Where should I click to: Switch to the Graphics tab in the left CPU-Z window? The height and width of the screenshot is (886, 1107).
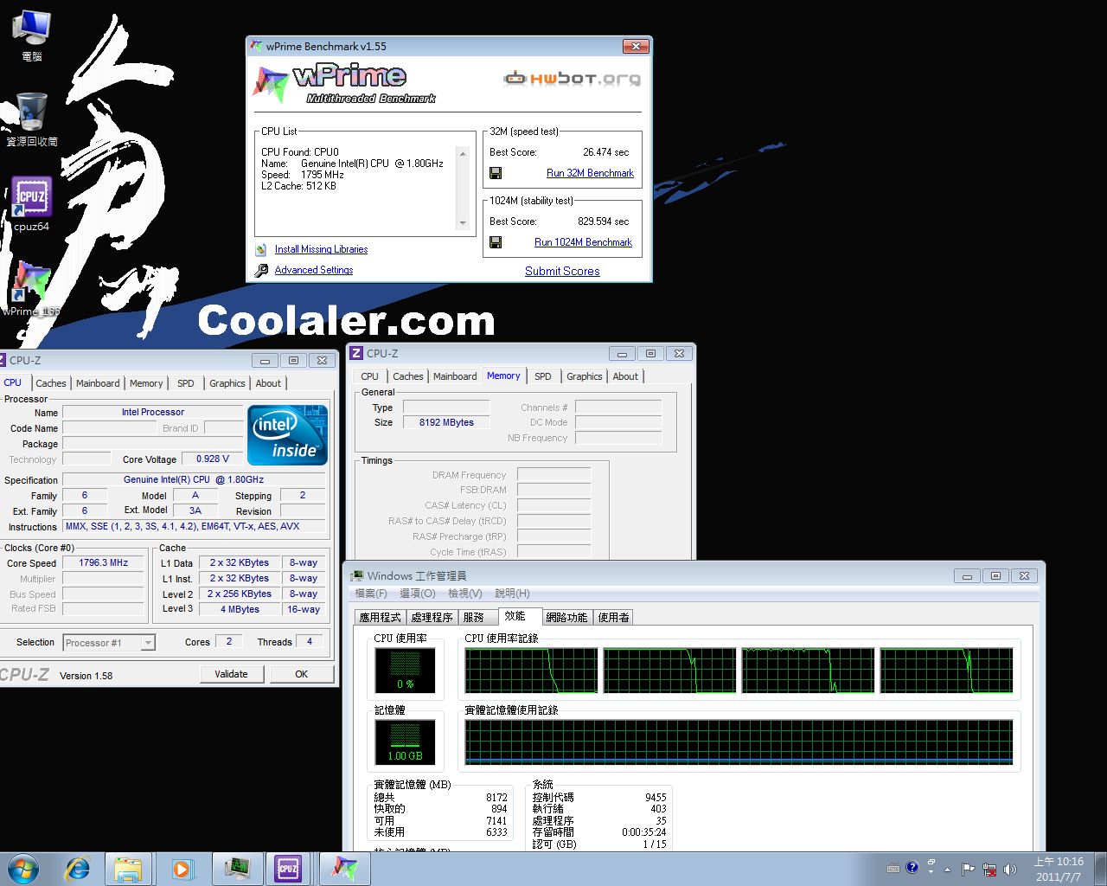(x=227, y=383)
